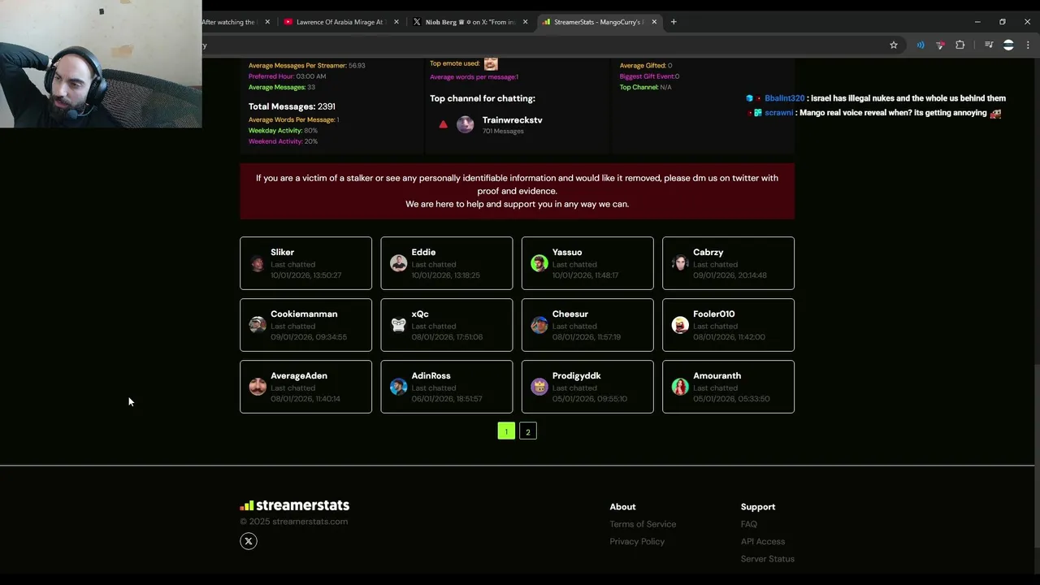Click Bbalint320's username in chat overlay
1040x585 pixels.
pos(784,98)
